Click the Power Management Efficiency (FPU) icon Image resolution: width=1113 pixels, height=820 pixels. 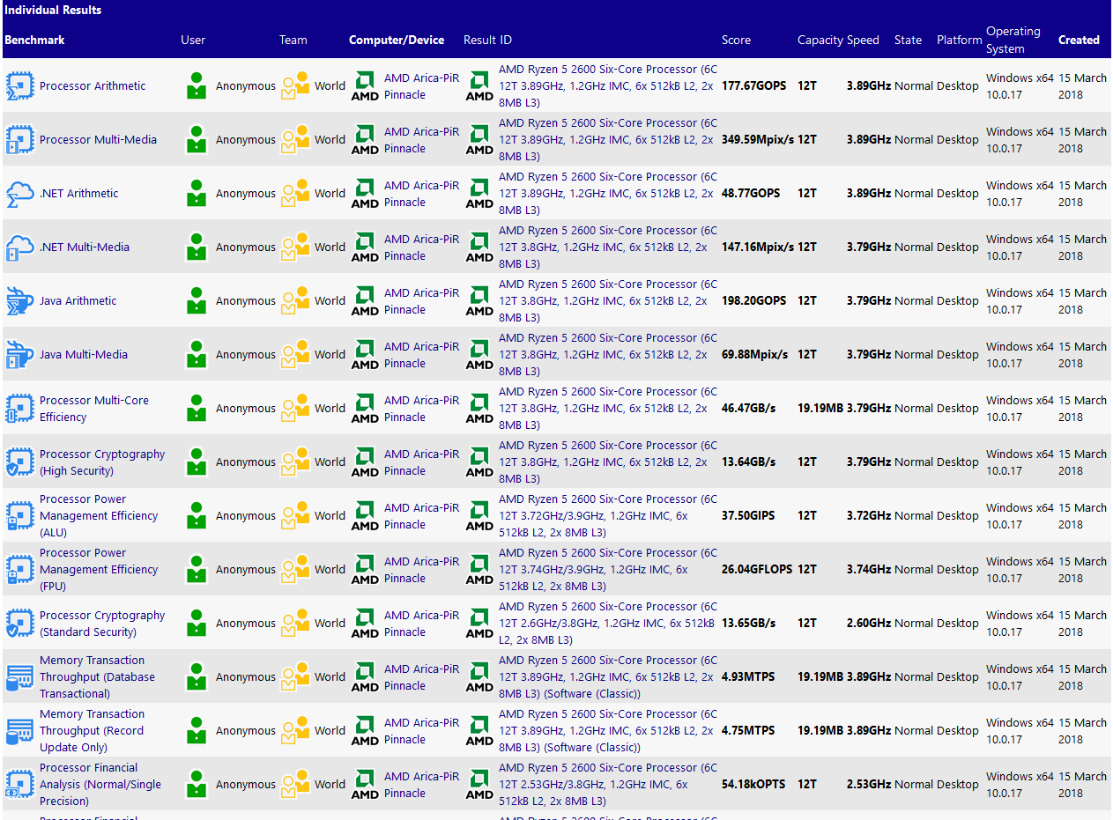click(19, 570)
